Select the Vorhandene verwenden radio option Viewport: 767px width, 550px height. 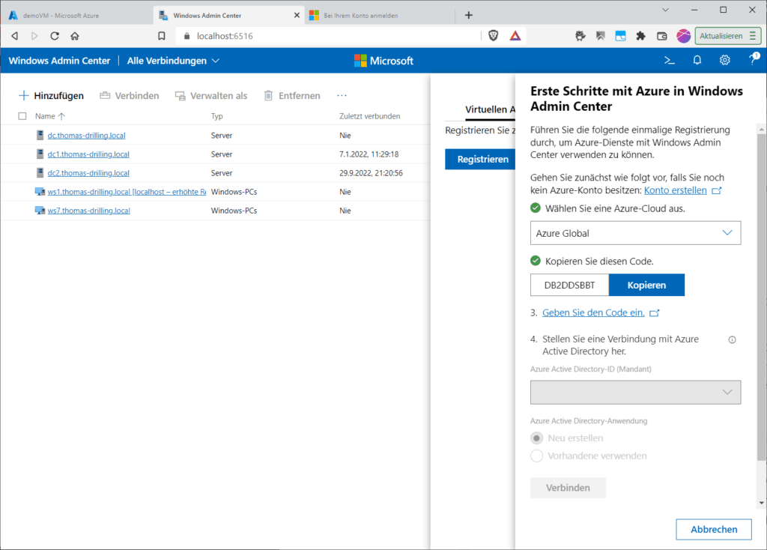pyautogui.click(x=536, y=456)
